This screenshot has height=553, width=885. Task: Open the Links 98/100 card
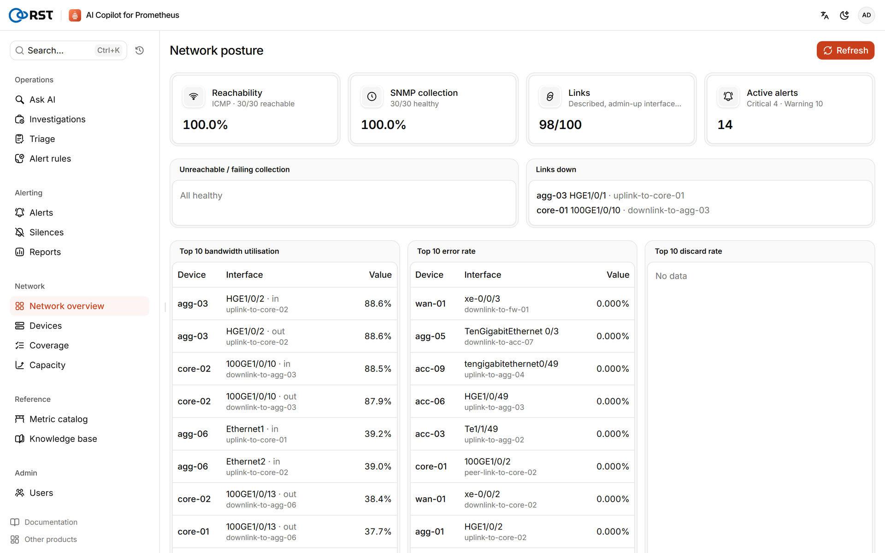[x=611, y=109]
